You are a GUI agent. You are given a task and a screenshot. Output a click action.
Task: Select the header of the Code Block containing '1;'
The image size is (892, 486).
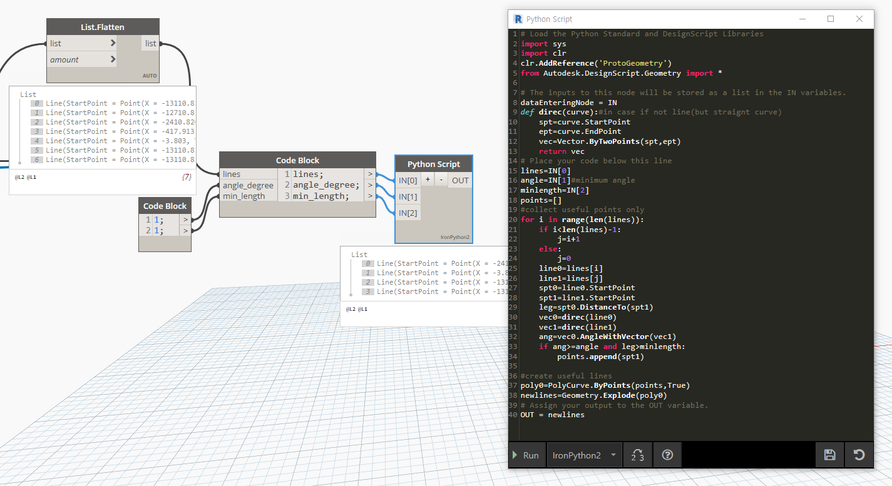tap(165, 206)
